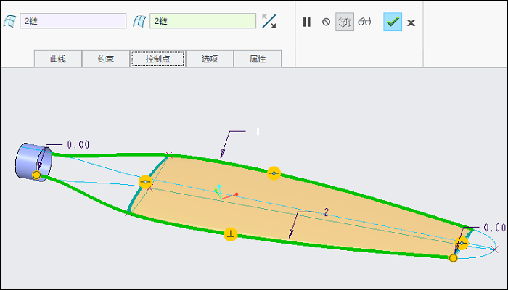Open the 约束 tab
508x290 pixels.
(106, 59)
